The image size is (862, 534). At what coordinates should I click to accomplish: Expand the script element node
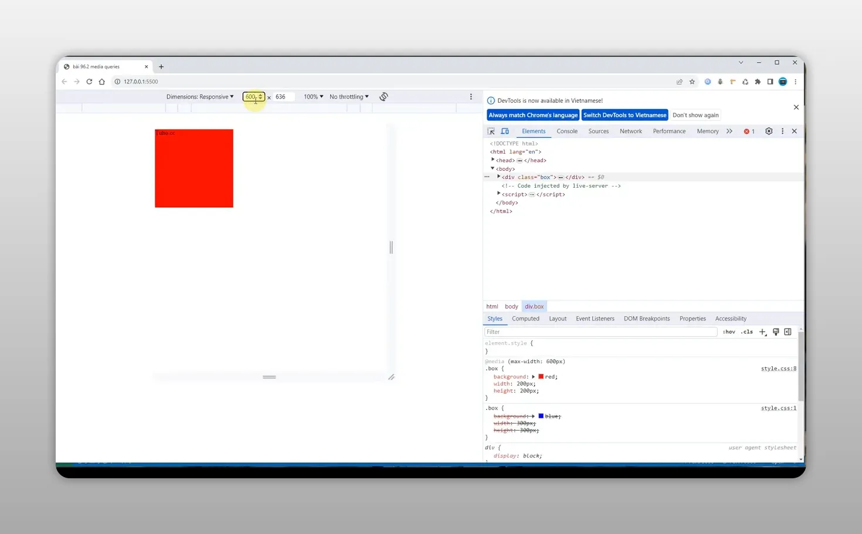(498, 194)
